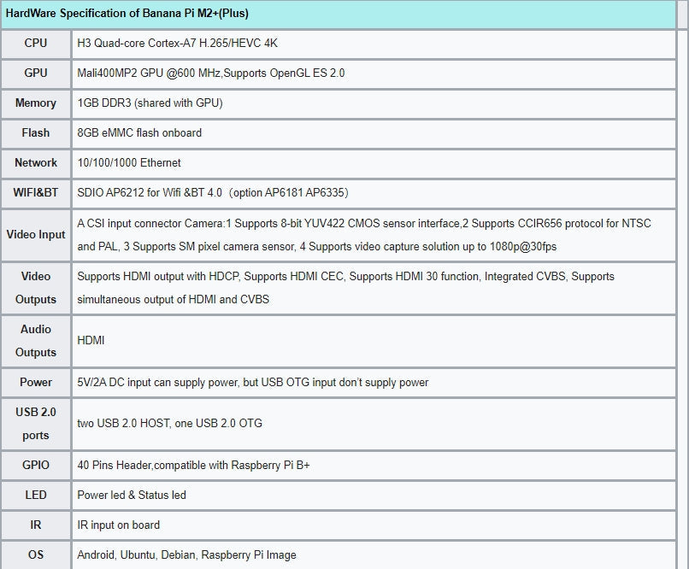The width and height of the screenshot is (689, 569).
Task: Select the WIFI&BT row label
Action: pos(36,192)
